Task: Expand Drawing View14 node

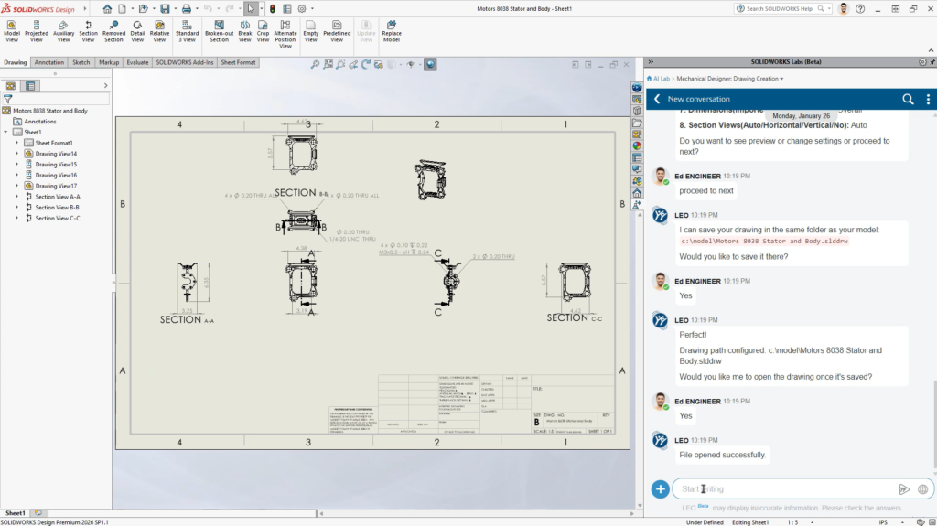Action: tap(16, 154)
